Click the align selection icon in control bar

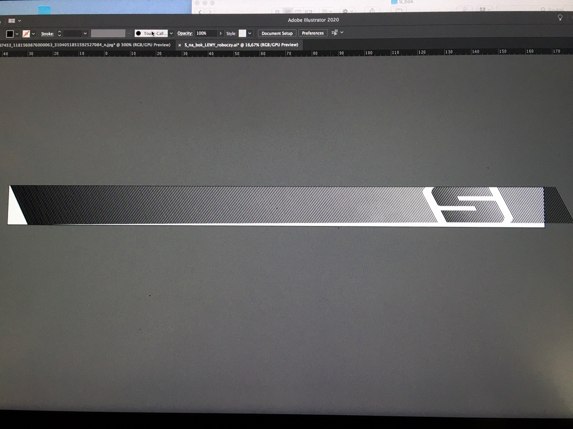tap(334, 32)
